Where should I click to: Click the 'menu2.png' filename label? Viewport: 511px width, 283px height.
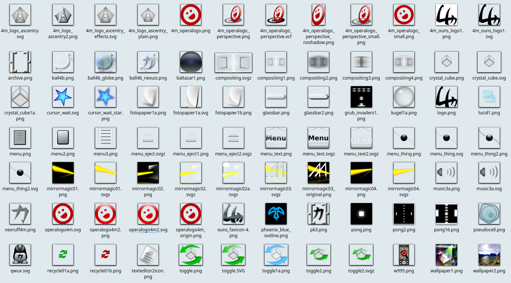pos(63,154)
